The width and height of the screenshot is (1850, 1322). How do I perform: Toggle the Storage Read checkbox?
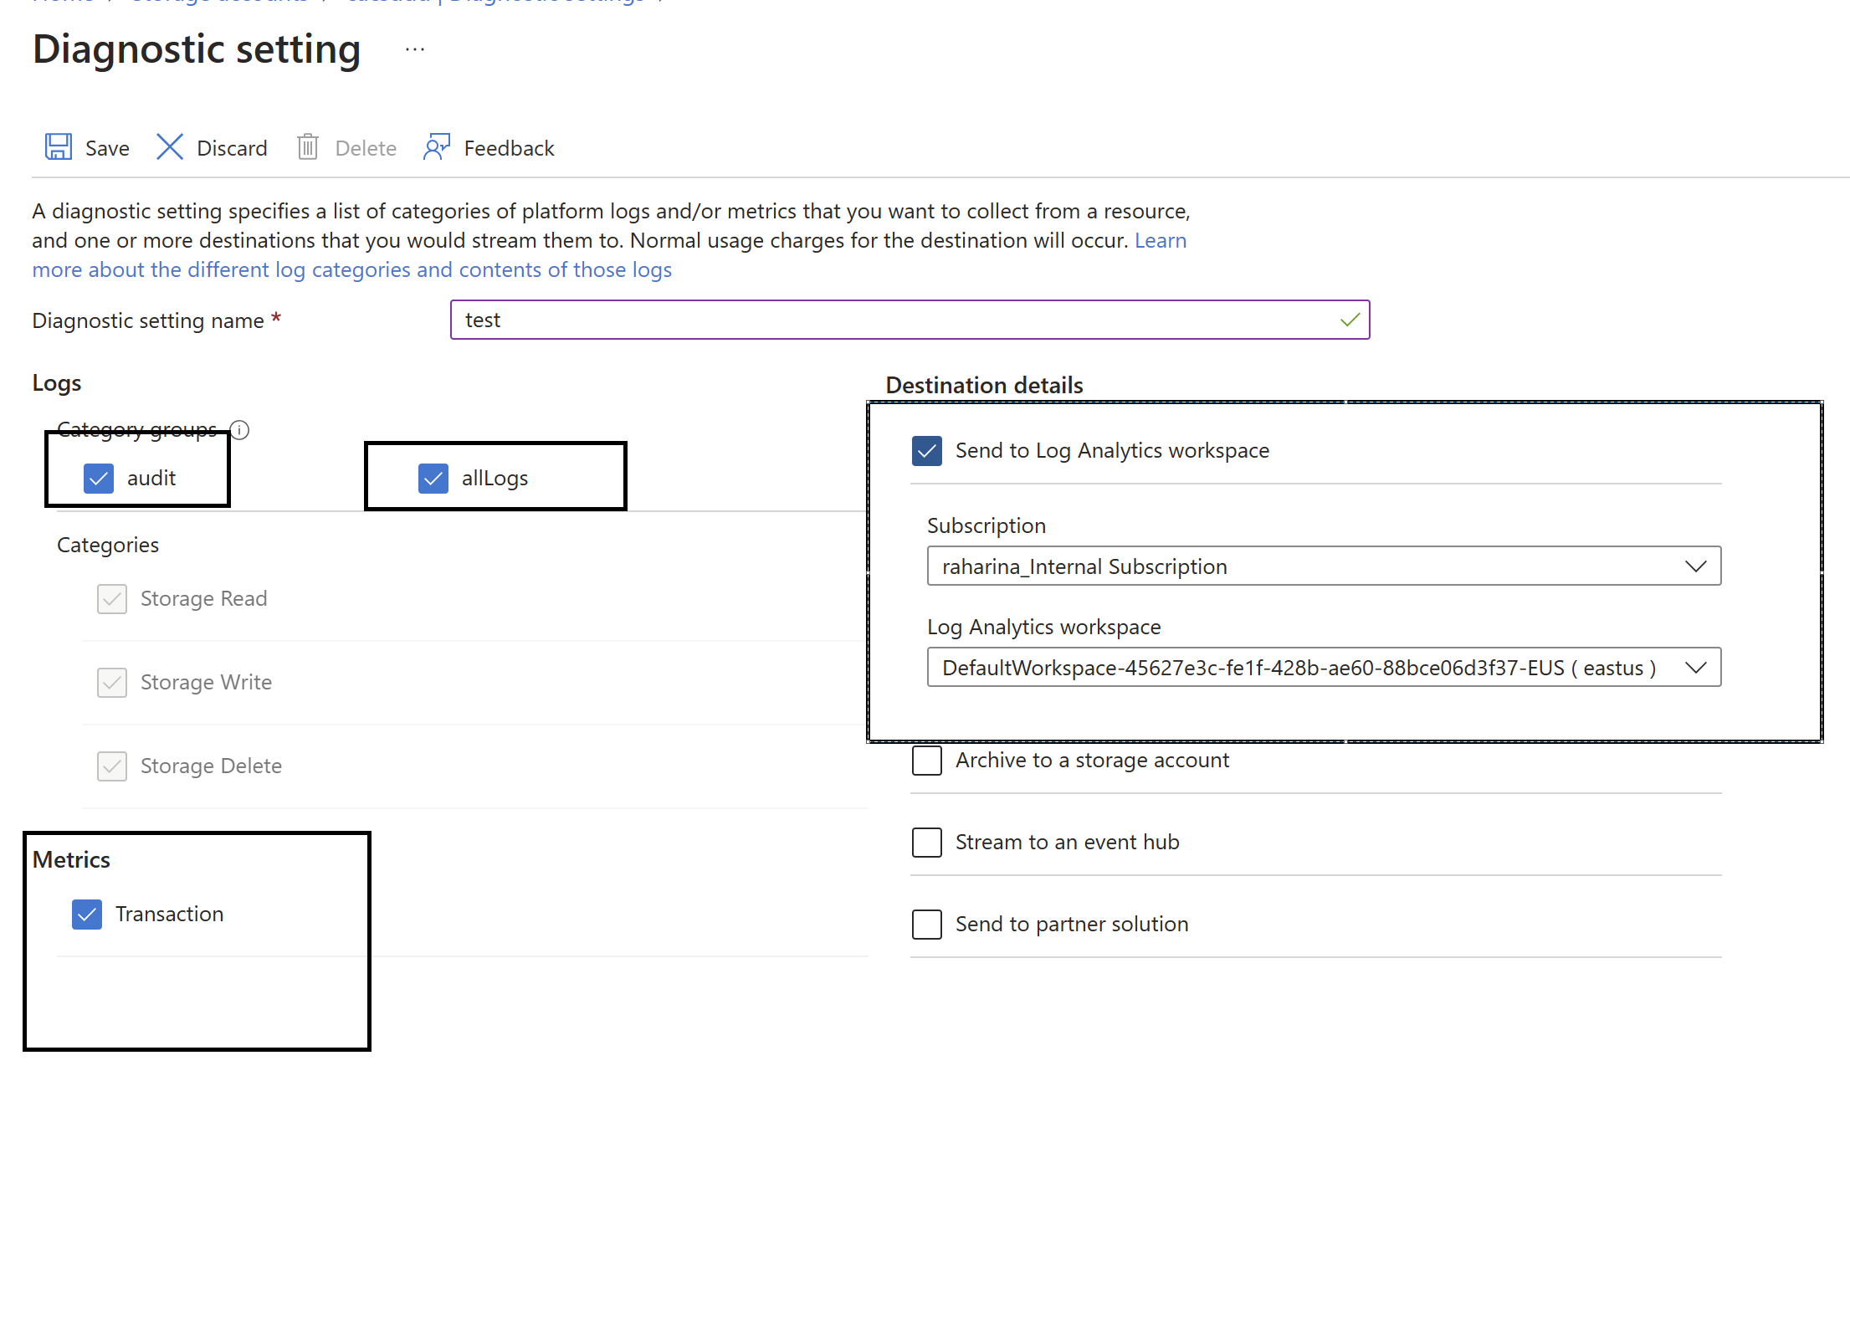coord(112,599)
